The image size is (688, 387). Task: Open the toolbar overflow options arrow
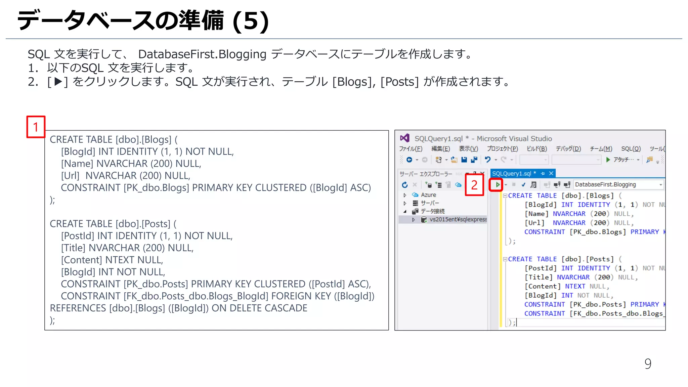(x=658, y=162)
